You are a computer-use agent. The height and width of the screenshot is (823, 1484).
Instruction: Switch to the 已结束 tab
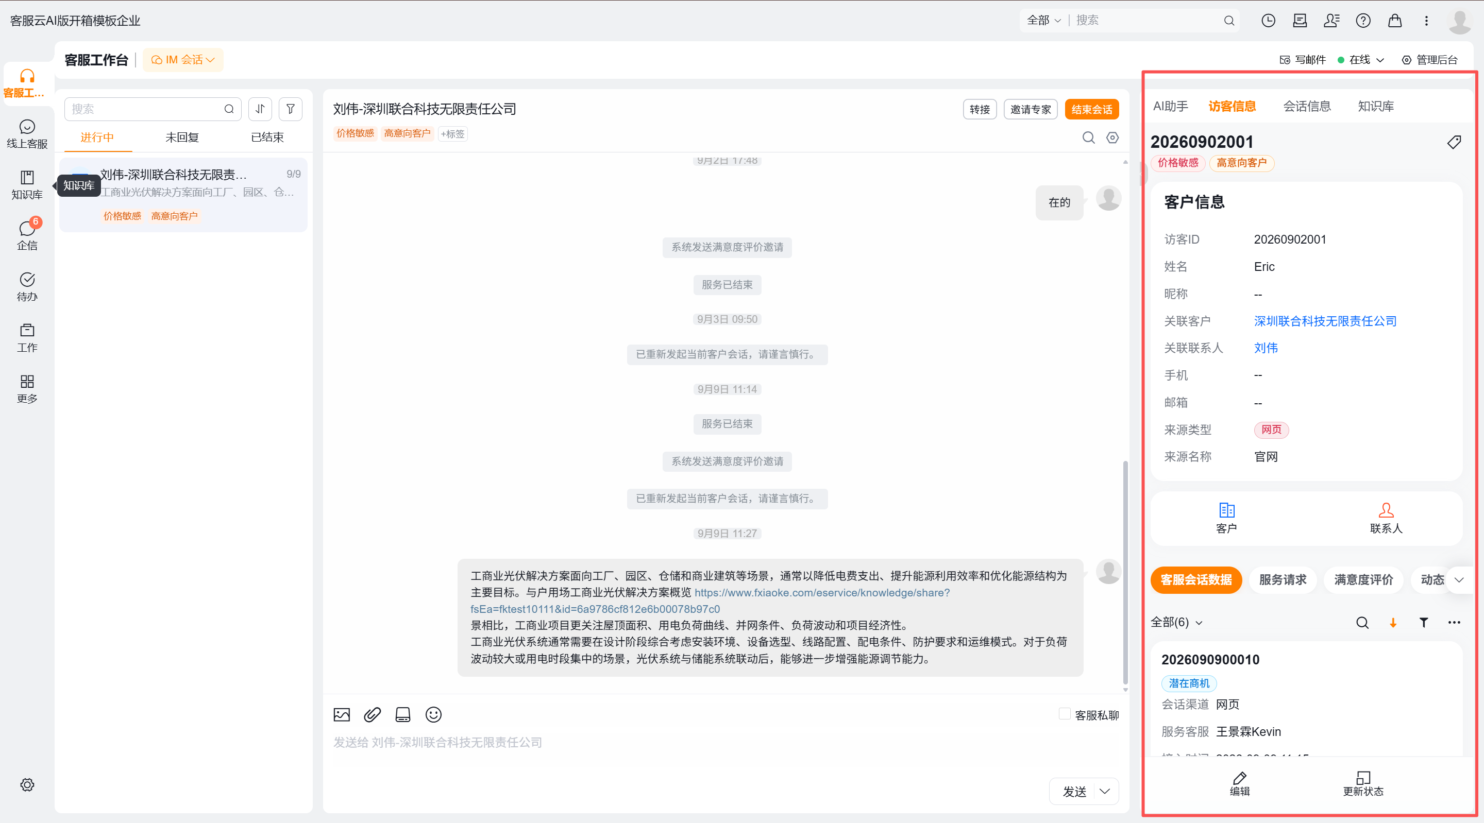pyautogui.click(x=267, y=138)
